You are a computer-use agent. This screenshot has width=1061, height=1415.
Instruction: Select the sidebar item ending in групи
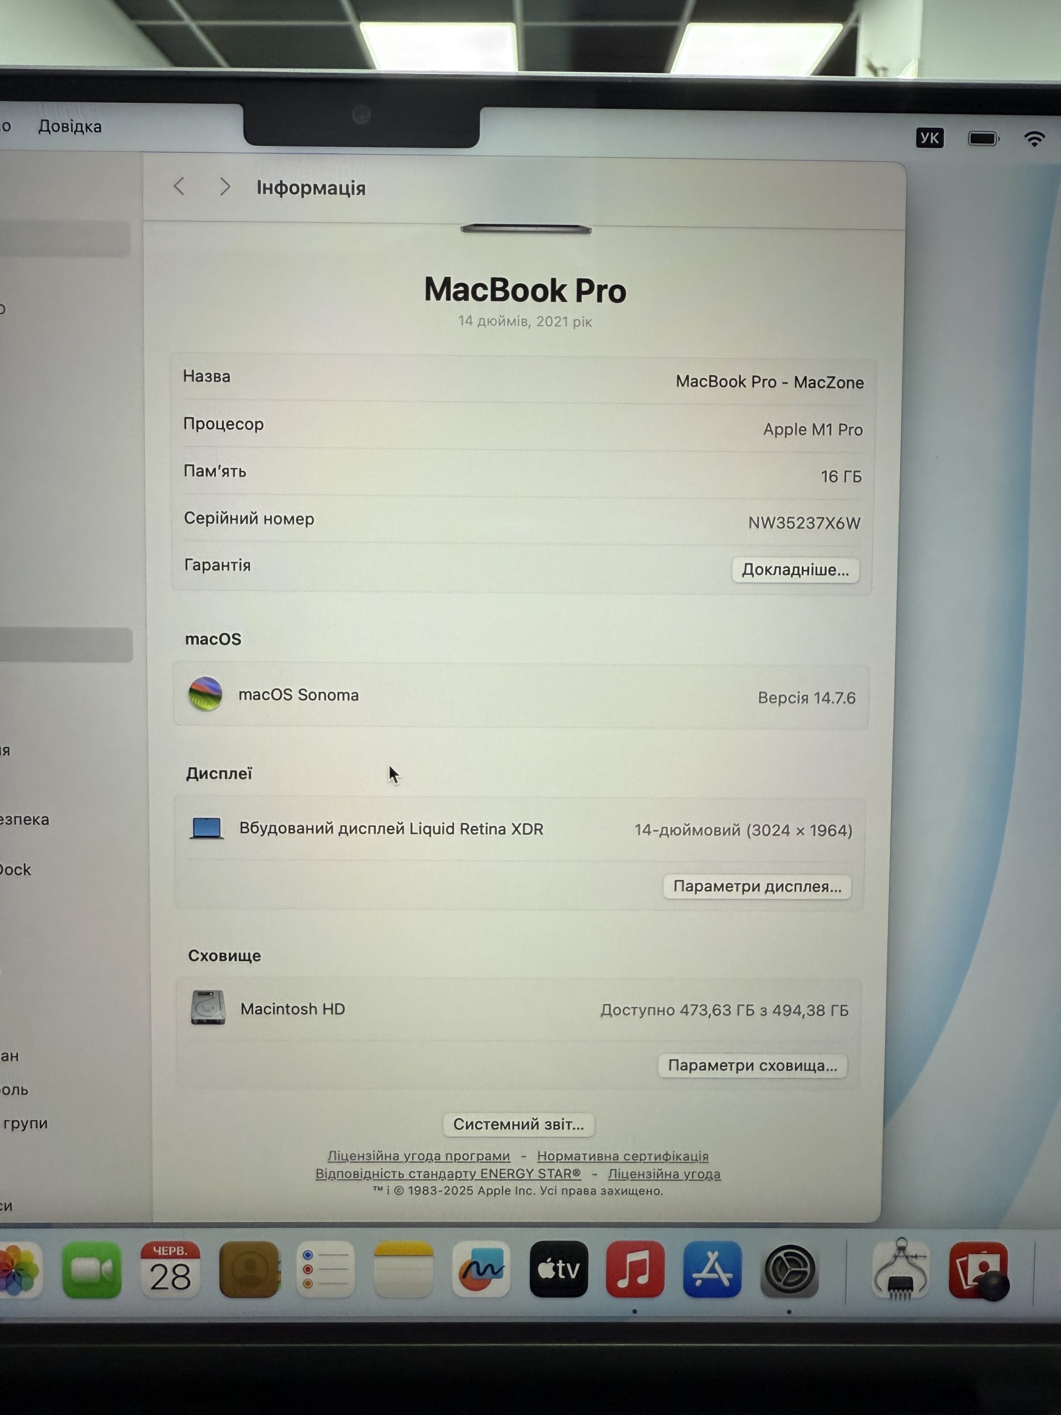click(24, 1123)
